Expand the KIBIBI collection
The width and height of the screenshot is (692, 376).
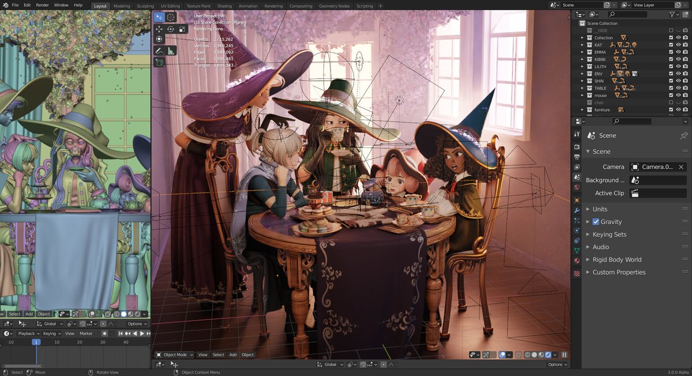(x=582, y=59)
